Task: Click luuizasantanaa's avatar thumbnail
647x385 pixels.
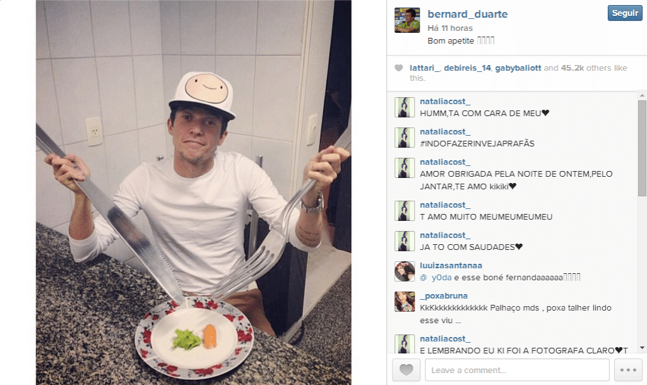Action: pyautogui.click(x=405, y=271)
